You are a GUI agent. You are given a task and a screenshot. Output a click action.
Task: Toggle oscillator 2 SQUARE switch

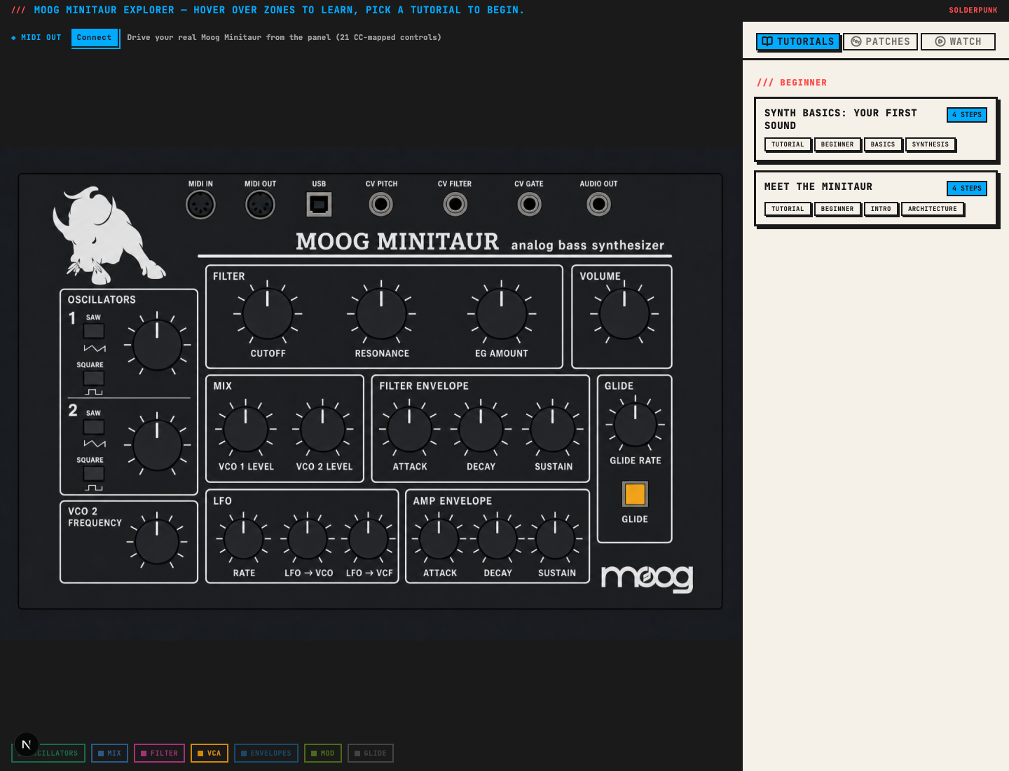[94, 474]
